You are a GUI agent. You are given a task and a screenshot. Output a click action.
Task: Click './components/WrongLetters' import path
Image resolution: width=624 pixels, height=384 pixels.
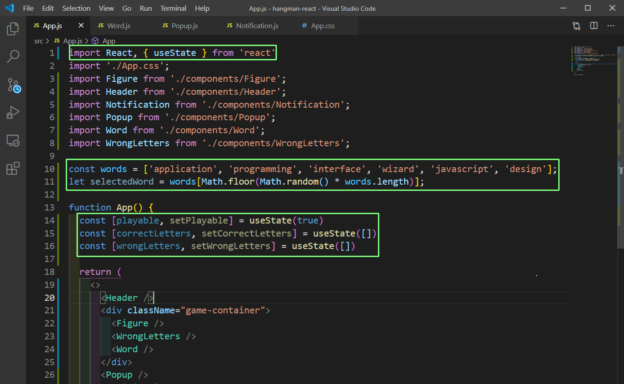pos(273,143)
